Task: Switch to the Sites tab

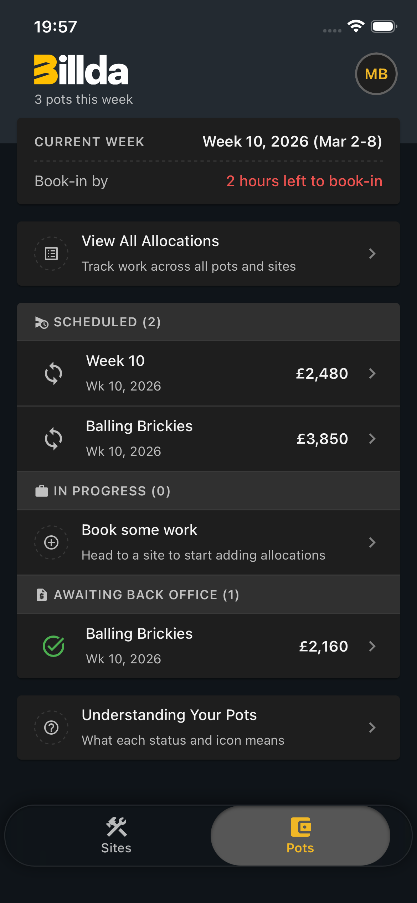Action: pos(116,835)
